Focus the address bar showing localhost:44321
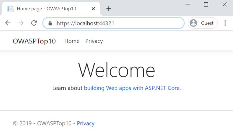Screen dimensions: 233x134 coord(118,23)
